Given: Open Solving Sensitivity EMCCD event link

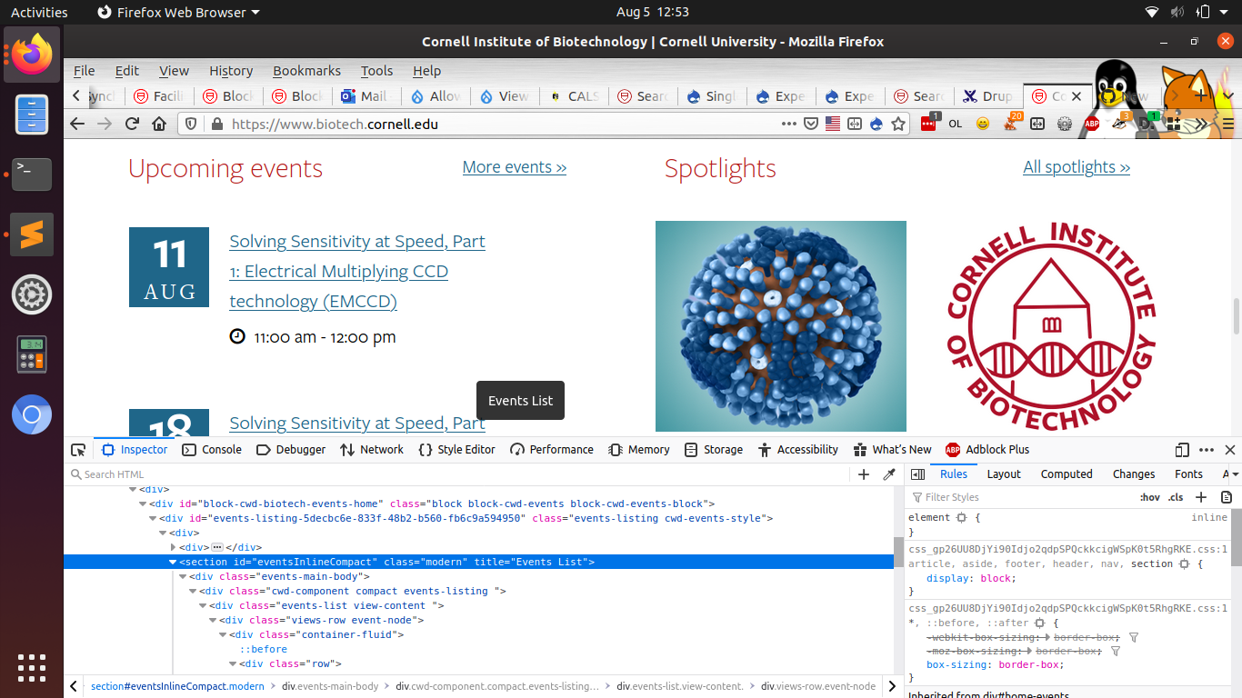Looking at the screenshot, I should click(x=357, y=271).
